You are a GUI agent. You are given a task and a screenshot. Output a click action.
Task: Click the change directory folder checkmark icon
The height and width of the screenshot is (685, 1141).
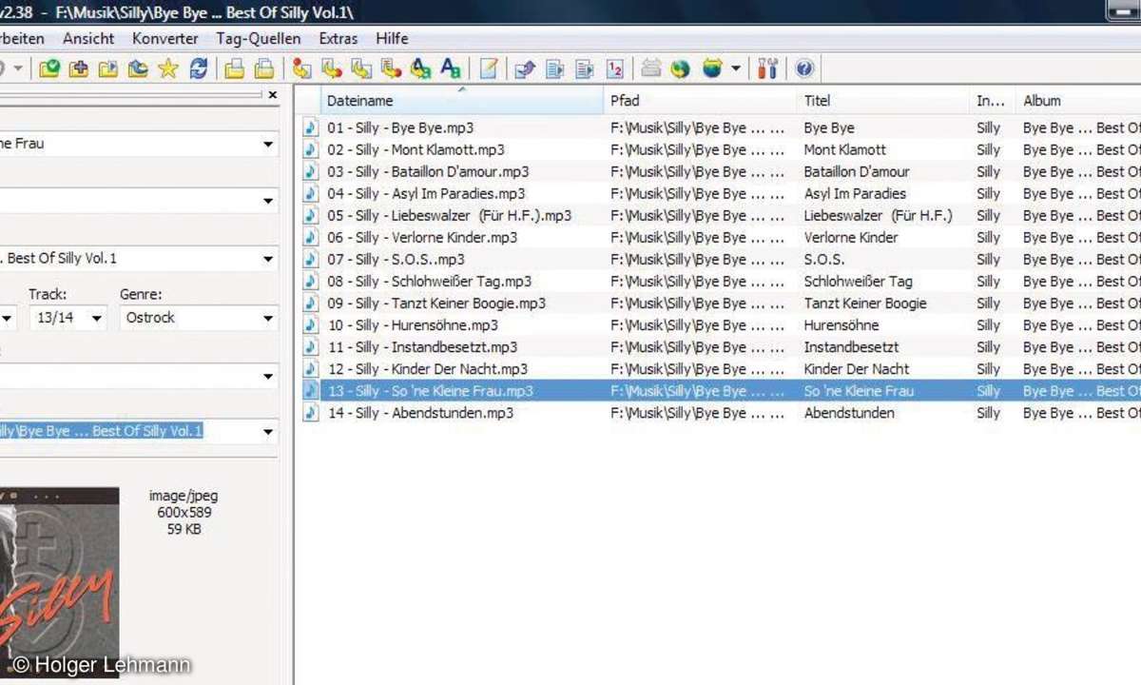click(48, 68)
